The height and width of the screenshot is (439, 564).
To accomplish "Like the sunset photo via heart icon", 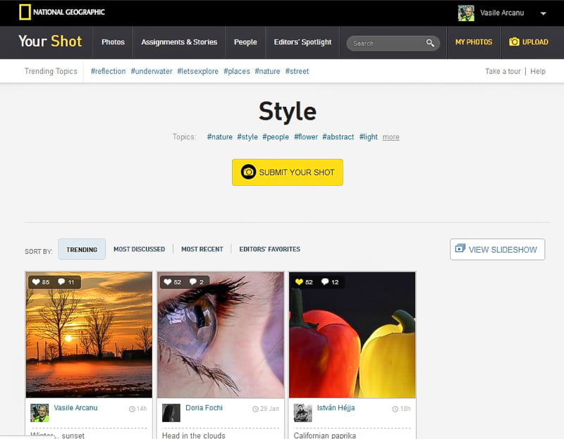I will coord(36,282).
